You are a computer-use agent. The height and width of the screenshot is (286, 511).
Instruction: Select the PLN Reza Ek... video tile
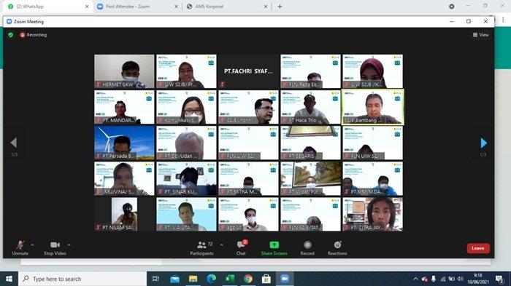[x=310, y=71]
